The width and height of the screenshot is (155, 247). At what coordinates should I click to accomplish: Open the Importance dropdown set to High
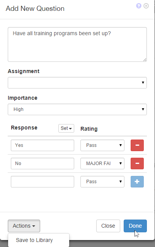click(x=77, y=109)
